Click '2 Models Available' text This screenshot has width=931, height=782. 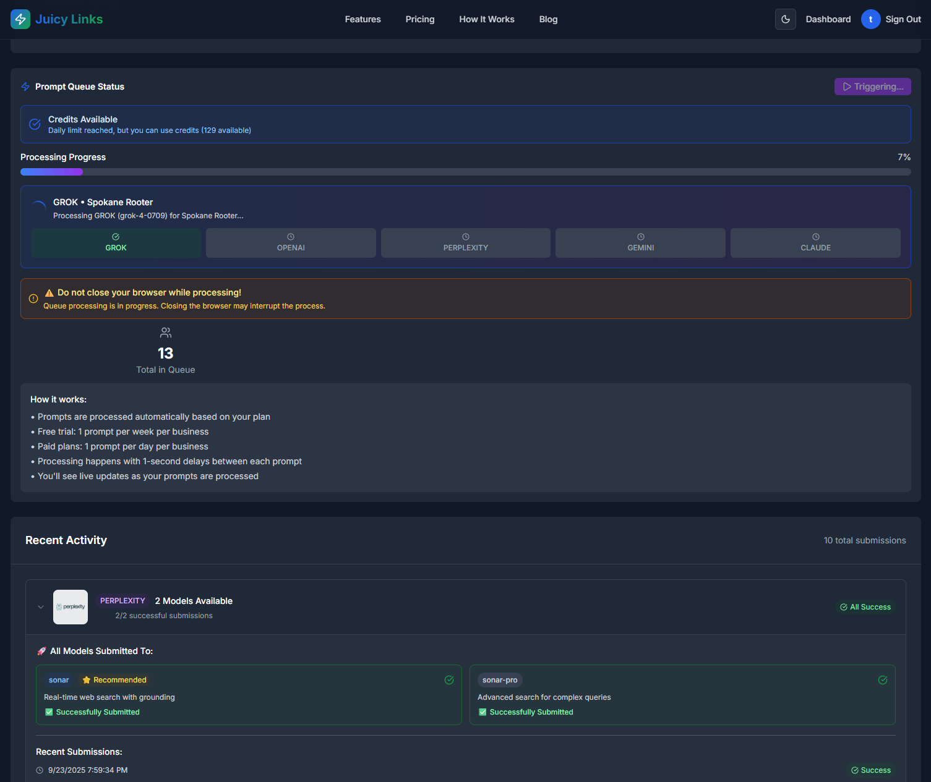tap(194, 601)
